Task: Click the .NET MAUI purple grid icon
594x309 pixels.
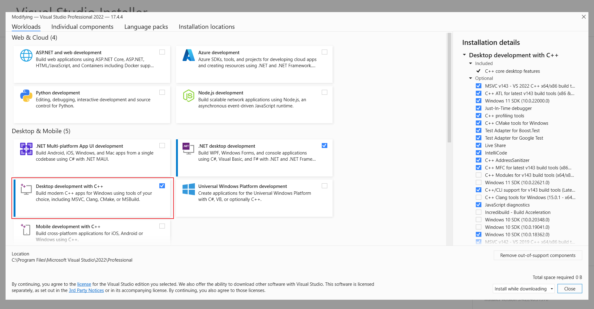Action: 26,149
